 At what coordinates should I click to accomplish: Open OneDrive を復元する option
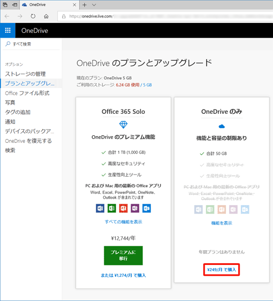point(28,141)
